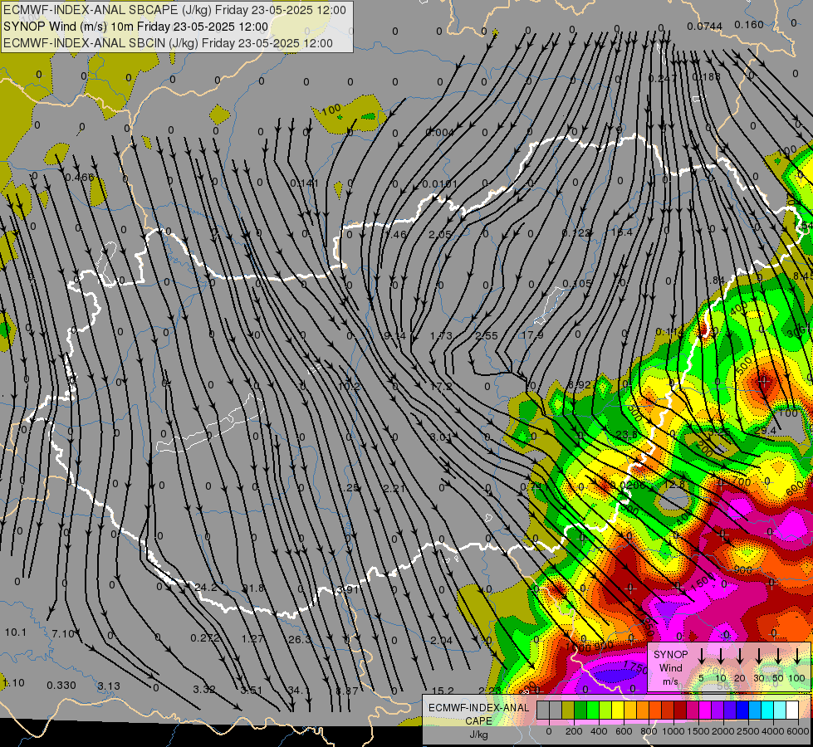Click the 24.2 value on the map
Image resolution: width=813 pixels, height=747 pixels.
[x=206, y=588]
